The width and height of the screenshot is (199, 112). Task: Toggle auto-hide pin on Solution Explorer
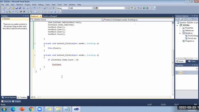tap(195, 16)
